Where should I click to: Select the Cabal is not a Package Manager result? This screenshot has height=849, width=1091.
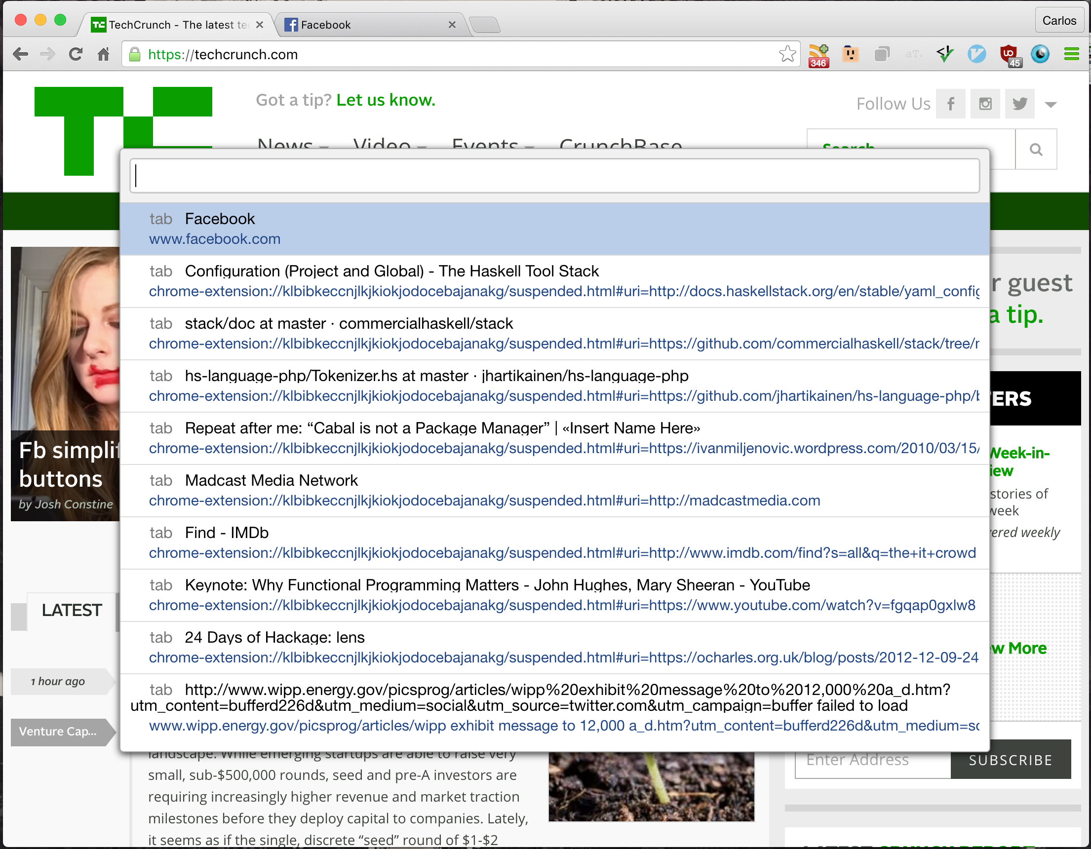click(x=554, y=438)
